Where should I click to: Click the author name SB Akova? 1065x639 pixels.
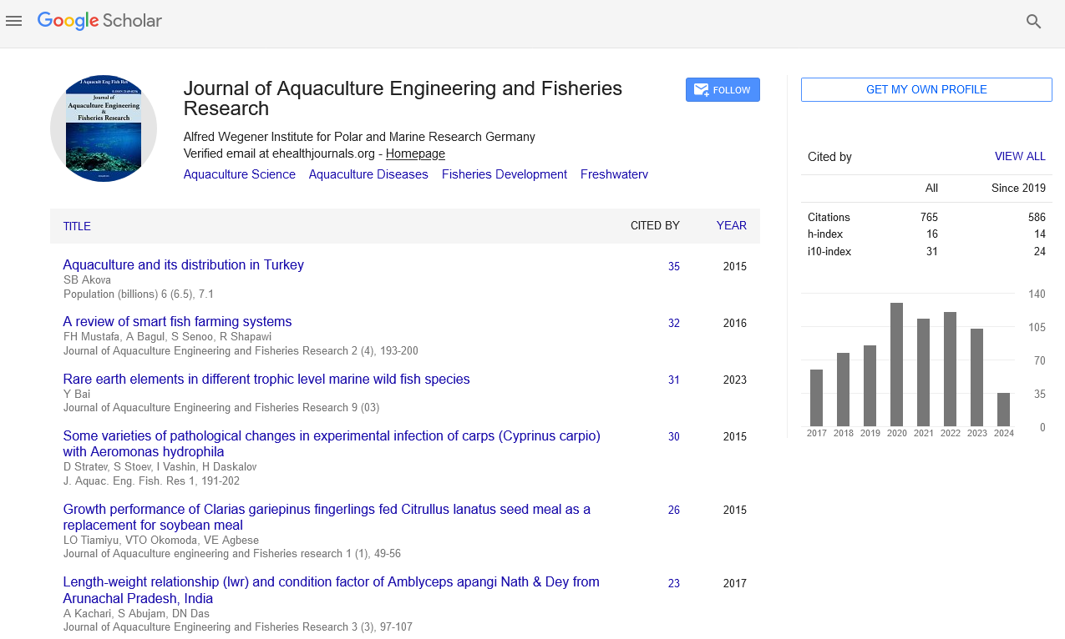pos(87,280)
